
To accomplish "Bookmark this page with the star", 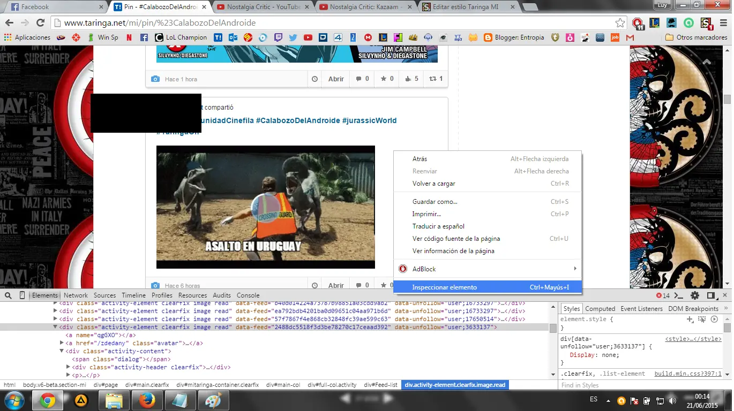I will point(620,23).
